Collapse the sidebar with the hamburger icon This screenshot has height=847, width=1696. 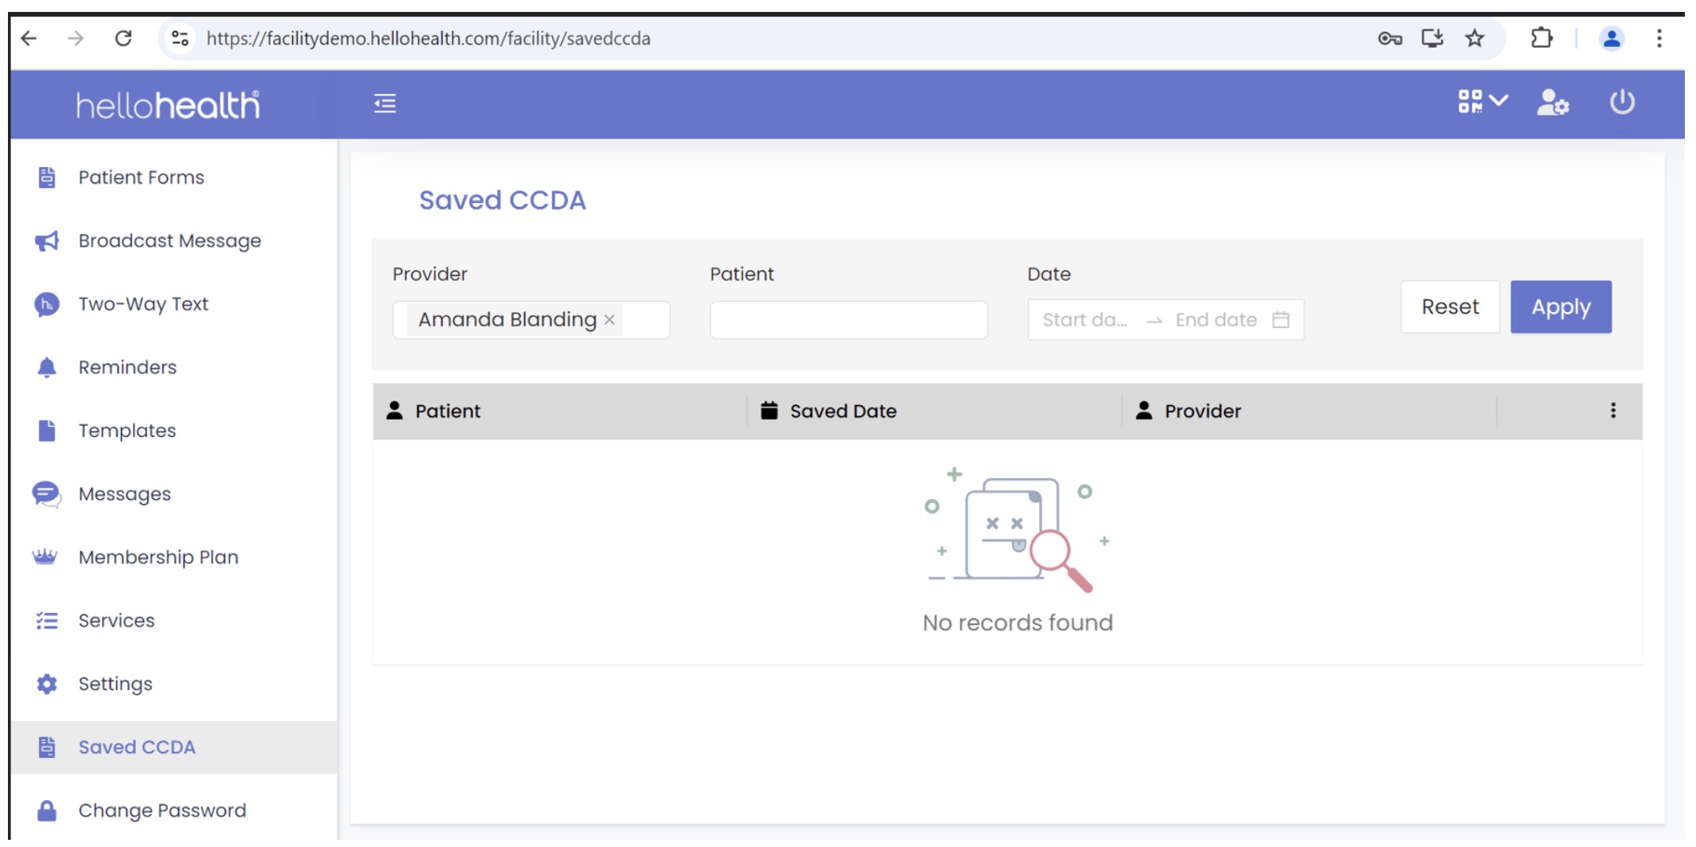385,103
